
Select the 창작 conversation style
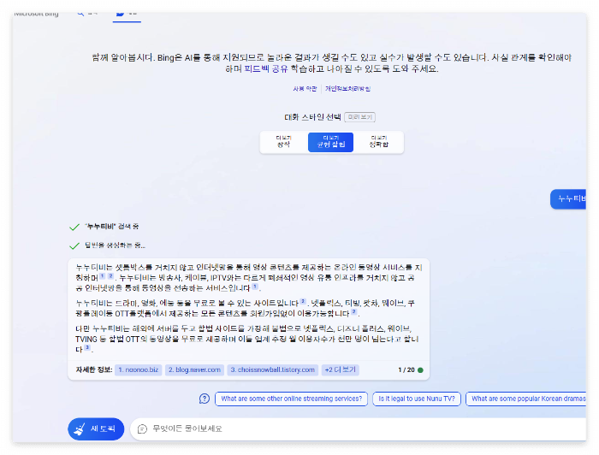coord(283,142)
